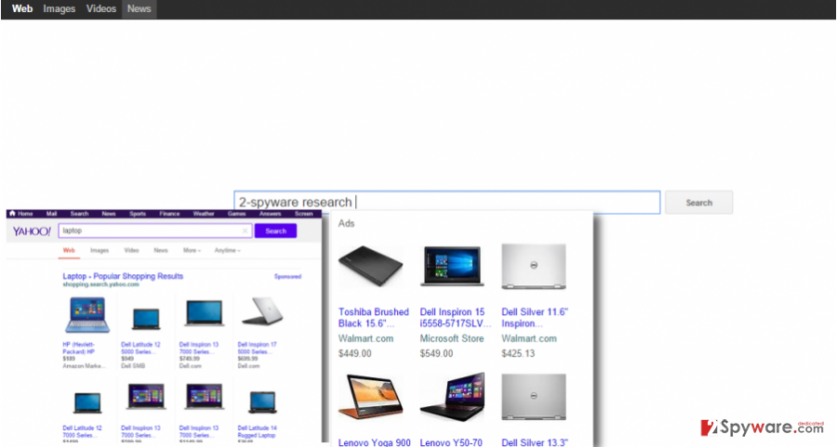Image resolution: width=837 pixels, height=447 pixels.
Task: Open shopping.search.yahoo.com link
Action: coord(100,285)
